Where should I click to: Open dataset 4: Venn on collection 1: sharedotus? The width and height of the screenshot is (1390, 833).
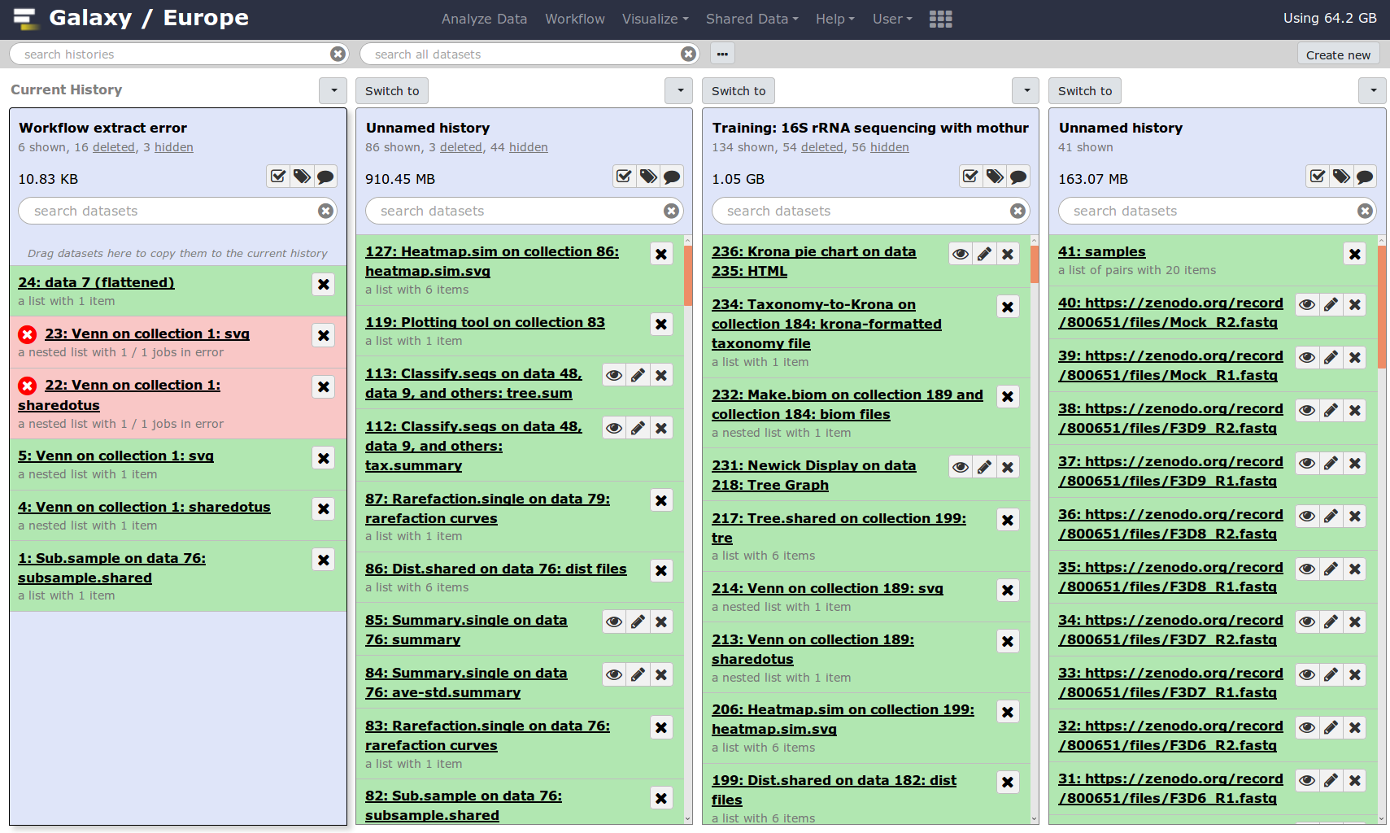tap(145, 507)
